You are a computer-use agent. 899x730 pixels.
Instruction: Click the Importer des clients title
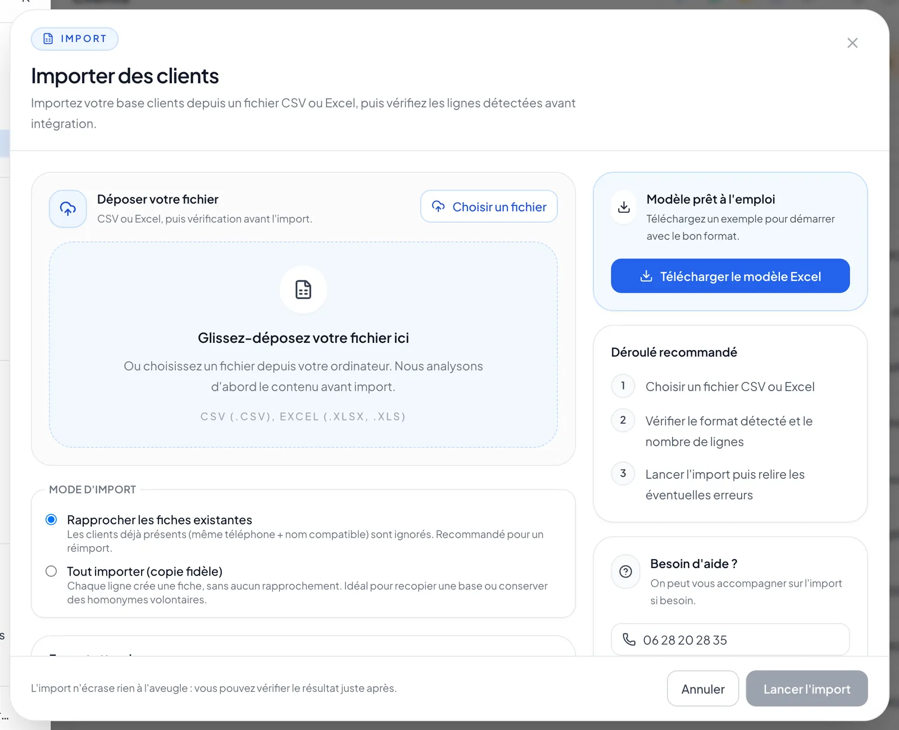125,76
